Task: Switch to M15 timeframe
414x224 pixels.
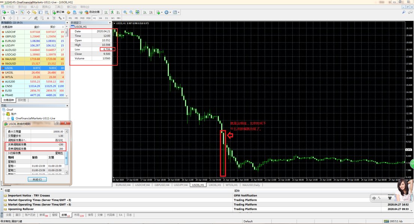Action: tap(82, 18)
